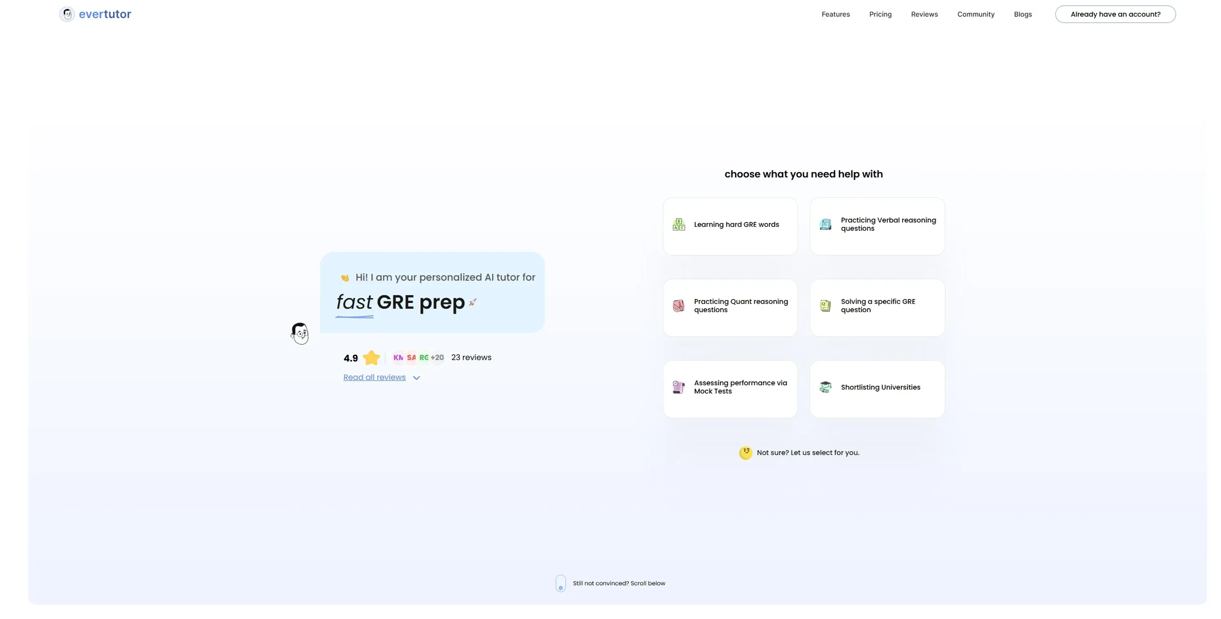The width and height of the screenshot is (1221, 619).
Task: Click Hi! I am your personalized AI tutor text
Action: click(x=445, y=277)
